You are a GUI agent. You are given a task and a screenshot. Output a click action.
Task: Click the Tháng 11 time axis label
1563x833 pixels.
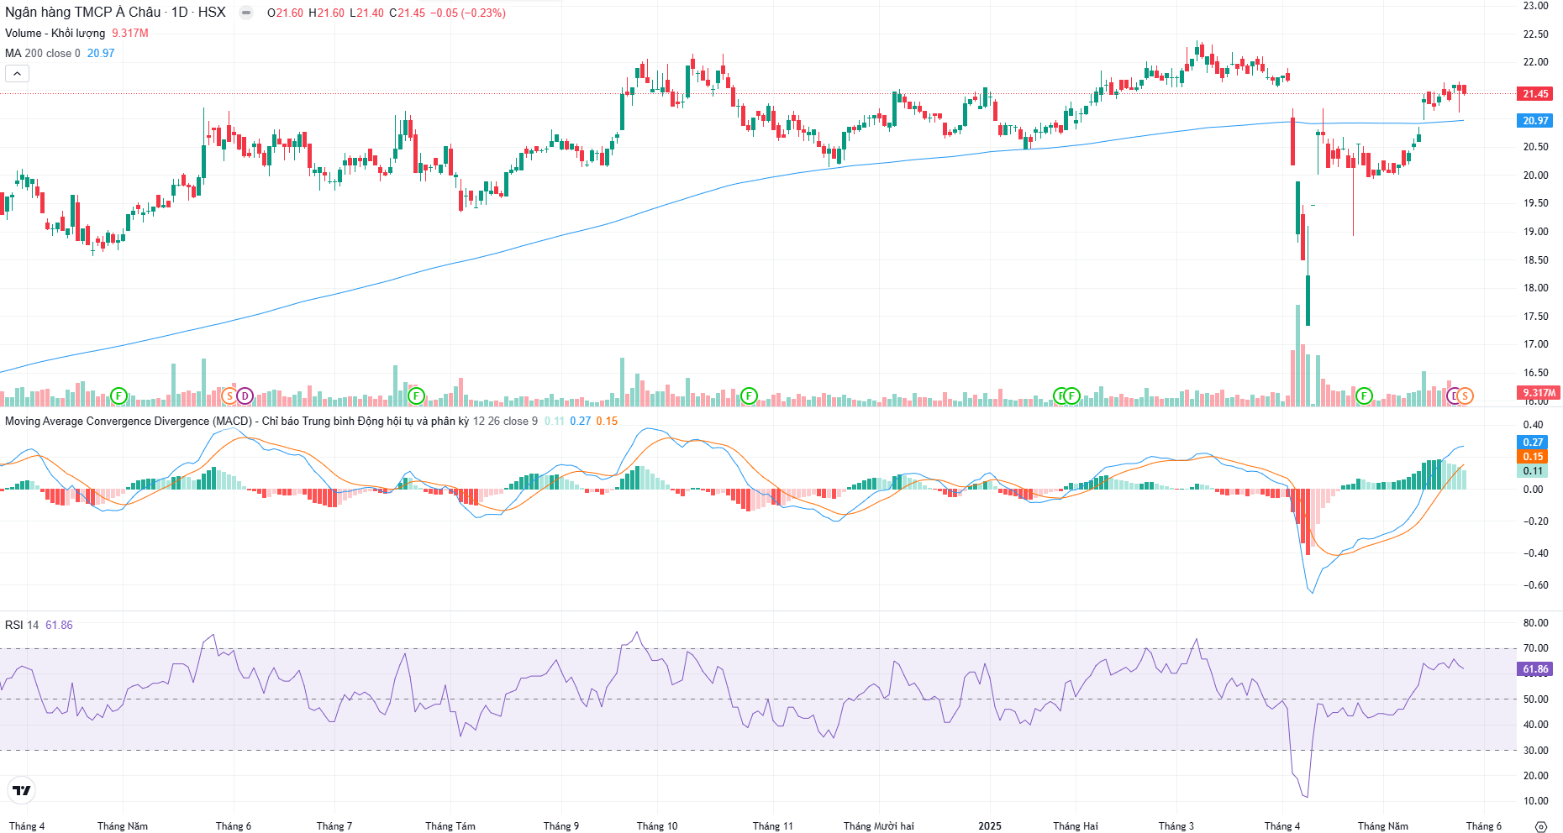[773, 826]
